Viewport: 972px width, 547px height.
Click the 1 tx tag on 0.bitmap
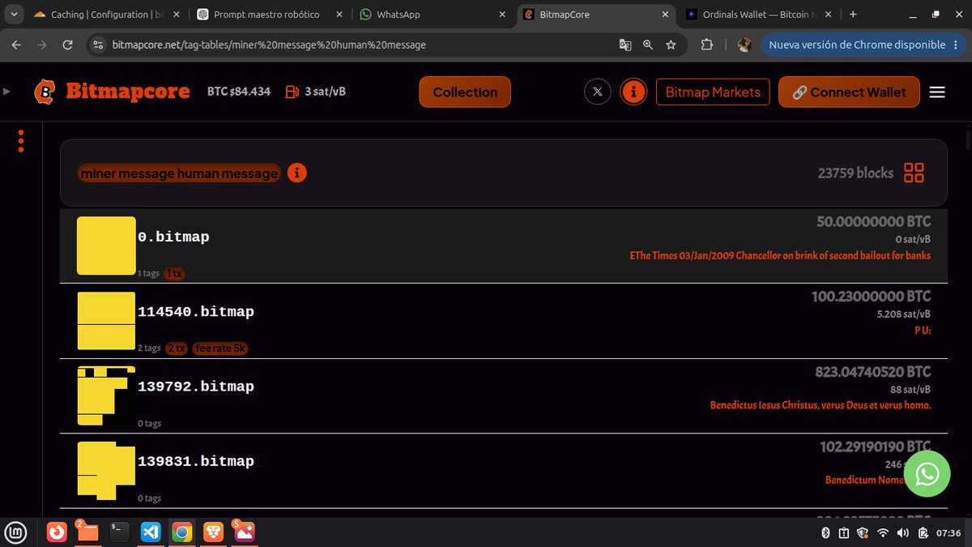click(174, 274)
